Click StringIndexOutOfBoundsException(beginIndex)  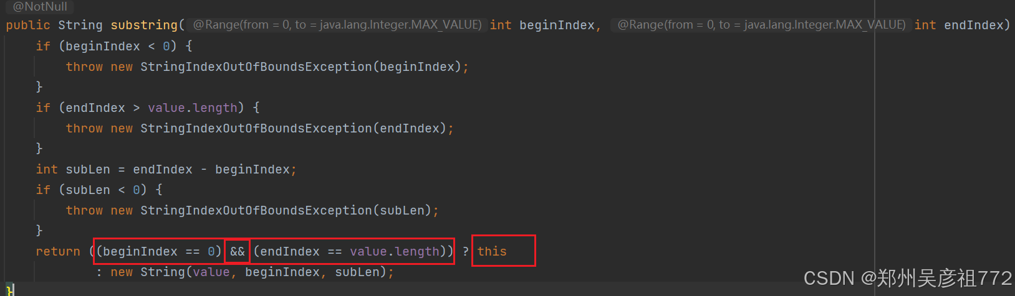coord(301,67)
